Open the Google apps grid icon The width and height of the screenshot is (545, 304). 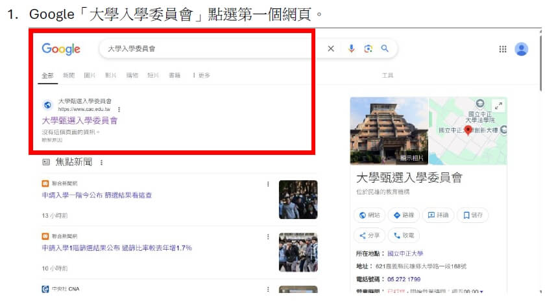[x=503, y=49]
